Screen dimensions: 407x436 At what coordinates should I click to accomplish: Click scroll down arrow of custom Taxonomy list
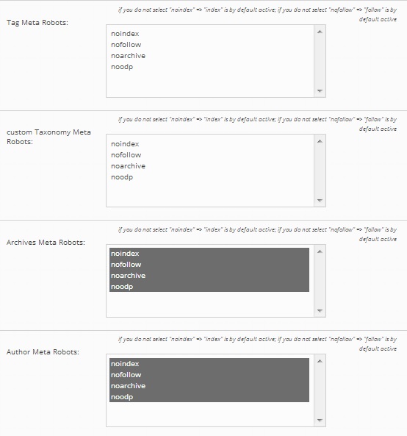pos(320,201)
